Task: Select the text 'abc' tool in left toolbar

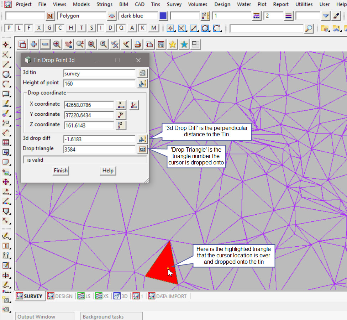Action: [6, 104]
